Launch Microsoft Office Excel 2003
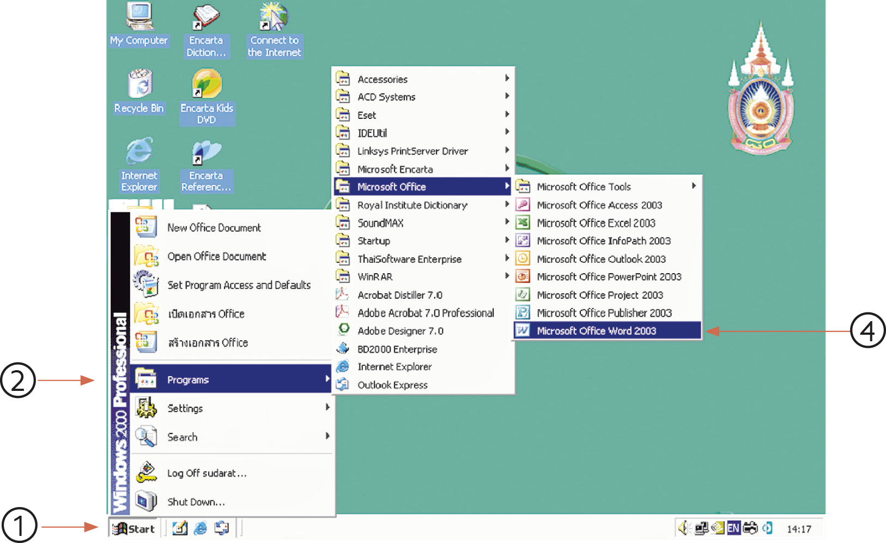886x543 pixels. tap(607, 223)
